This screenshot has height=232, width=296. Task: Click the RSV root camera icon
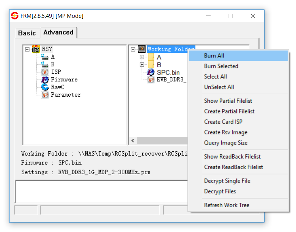pyautogui.click(x=36, y=49)
